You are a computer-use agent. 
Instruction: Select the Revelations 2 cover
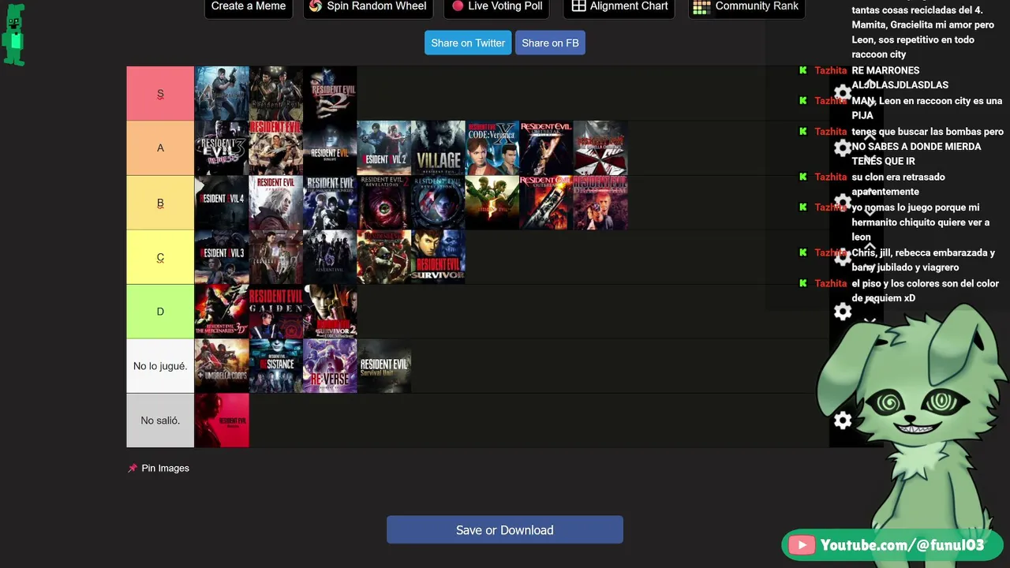click(384, 203)
